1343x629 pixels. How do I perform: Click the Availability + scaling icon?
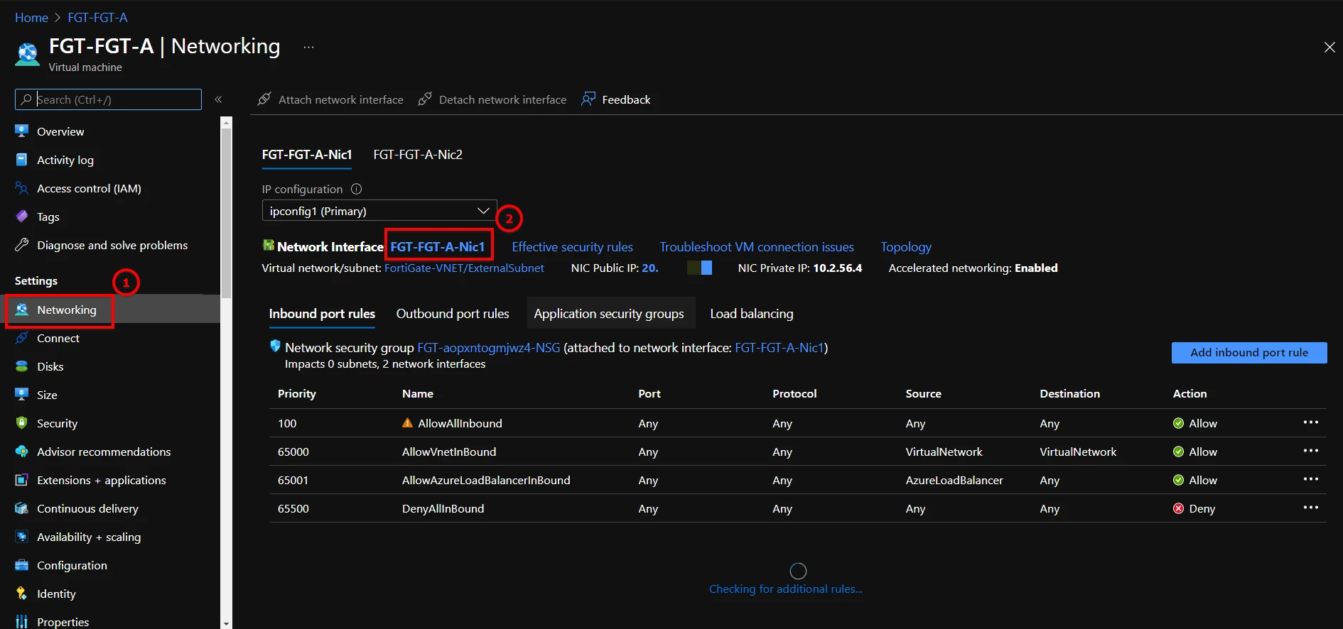[x=22, y=537]
